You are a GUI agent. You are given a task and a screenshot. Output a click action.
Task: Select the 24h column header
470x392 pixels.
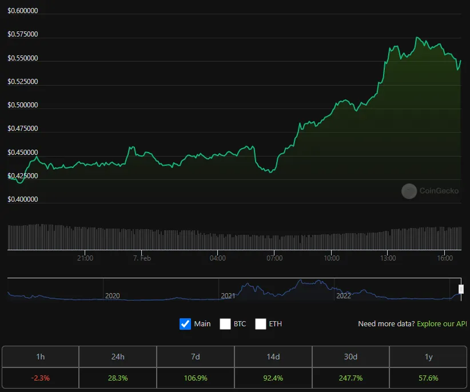pos(118,357)
